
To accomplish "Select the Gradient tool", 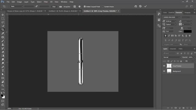I will pos(3,56).
